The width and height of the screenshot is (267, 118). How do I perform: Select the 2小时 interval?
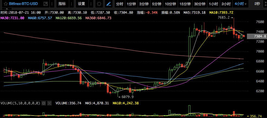(x=226, y=4)
